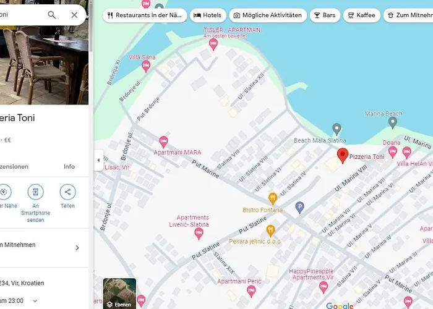Select the Hotels filter chip
Image resolution: width=433 pixels, height=309 pixels.
point(208,15)
